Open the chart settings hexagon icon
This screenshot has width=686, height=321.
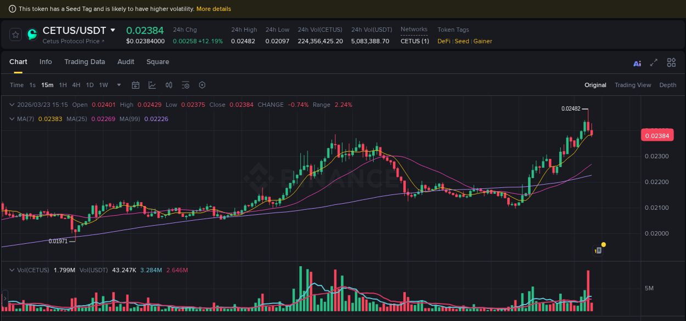coord(202,85)
